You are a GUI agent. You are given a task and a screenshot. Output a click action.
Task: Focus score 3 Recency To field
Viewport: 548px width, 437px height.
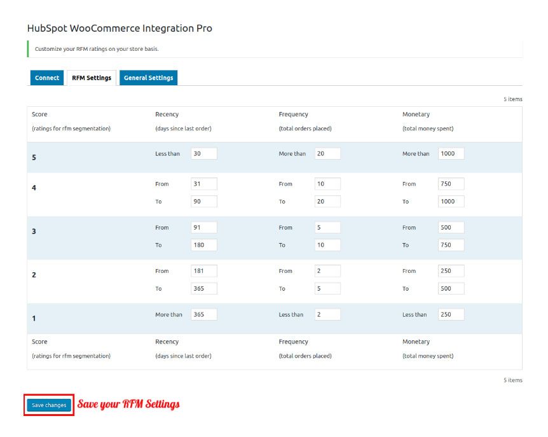[204, 245]
